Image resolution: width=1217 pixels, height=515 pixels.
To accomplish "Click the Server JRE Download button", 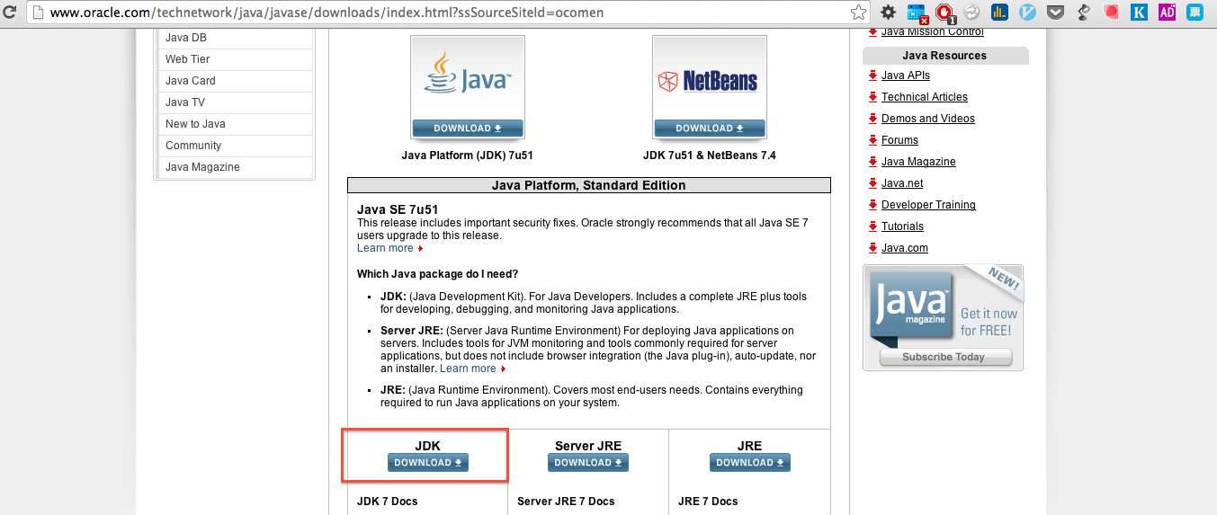I will coord(588,463).
